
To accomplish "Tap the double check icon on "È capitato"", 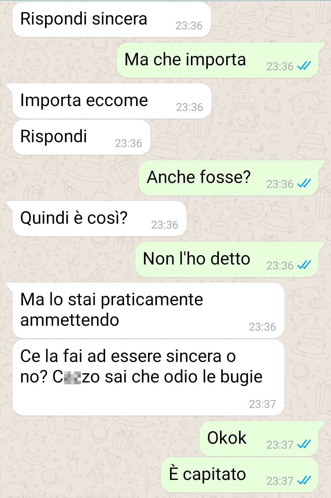I will pos(304,480).
